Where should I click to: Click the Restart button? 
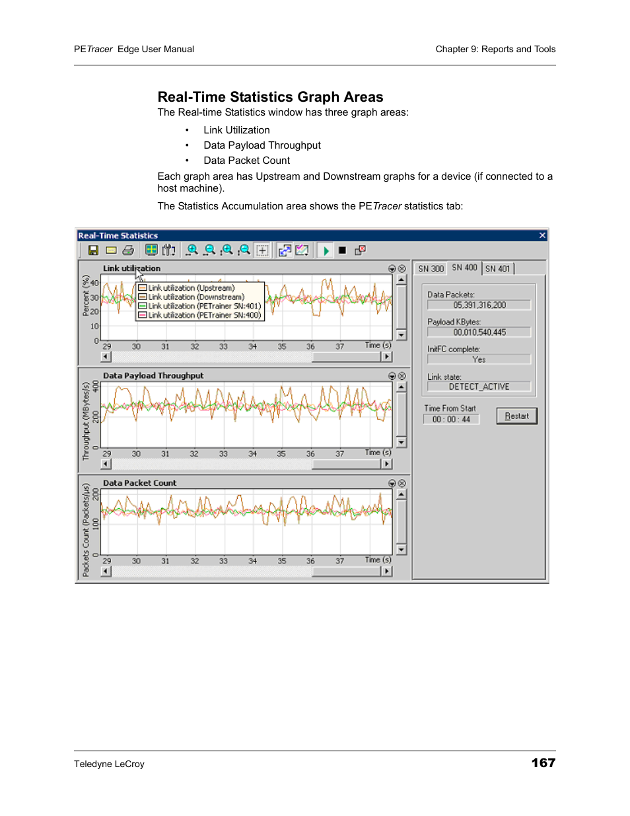pos(517,416)
